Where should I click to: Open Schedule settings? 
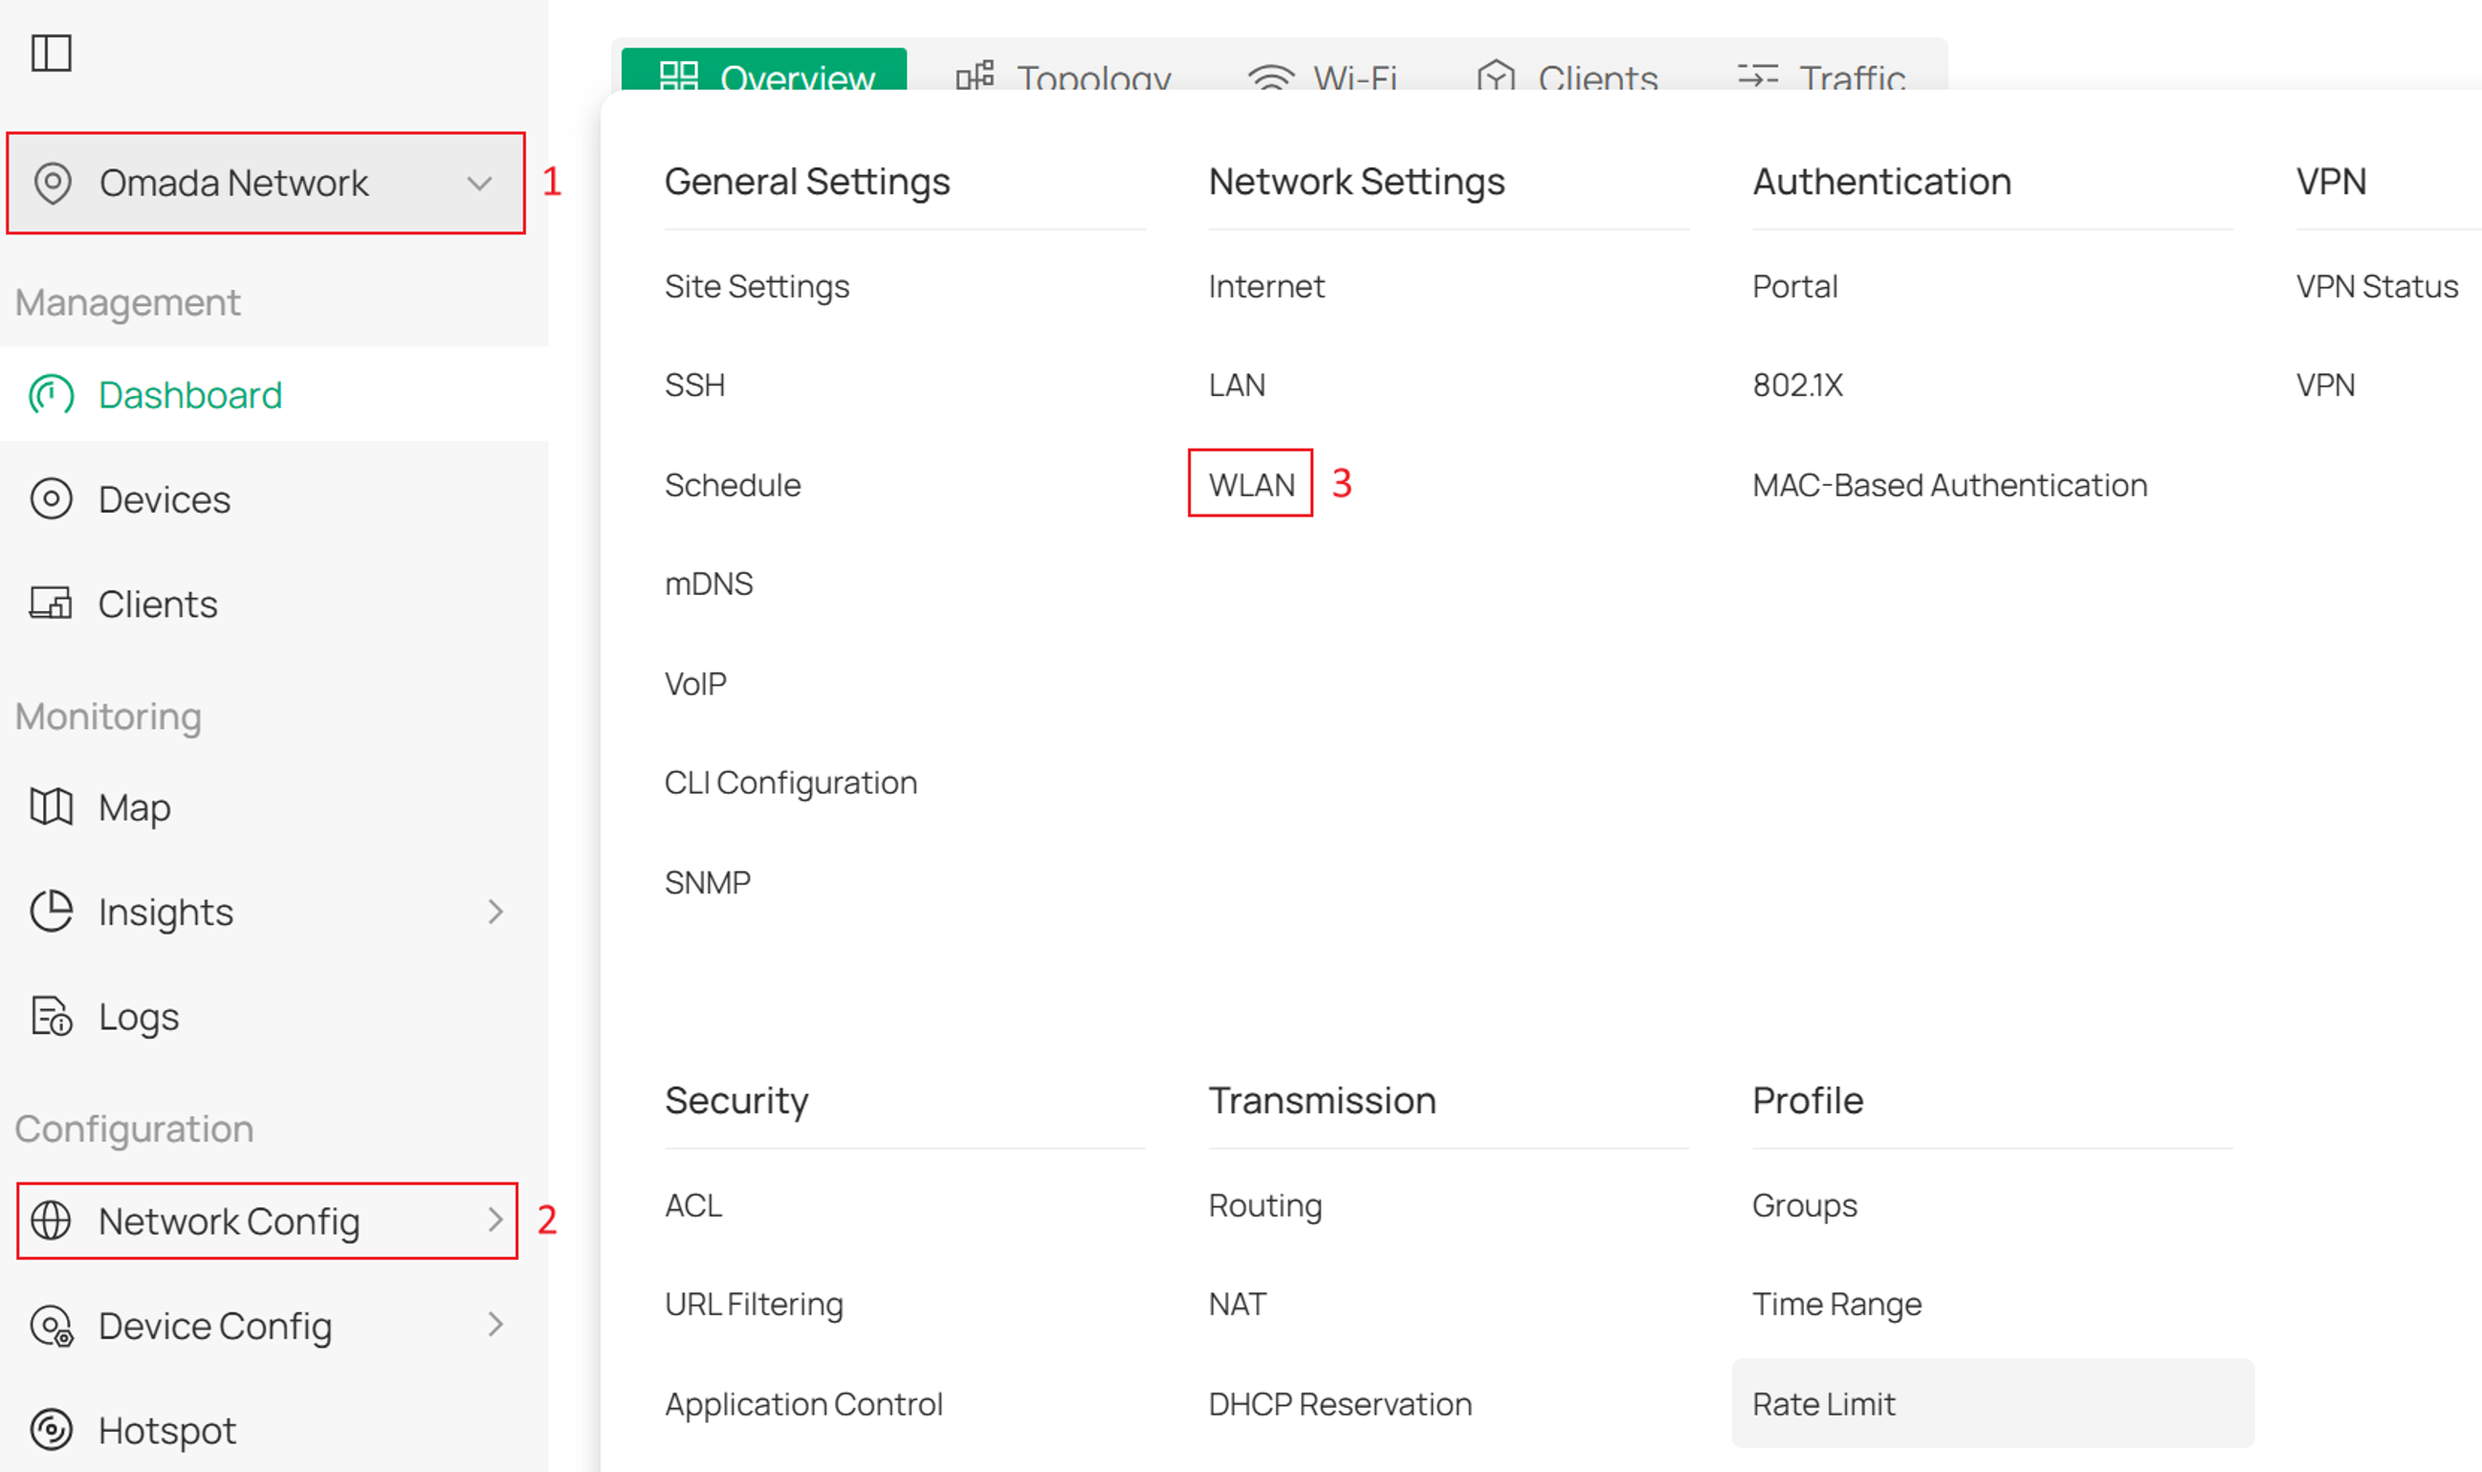pos(733,485)
